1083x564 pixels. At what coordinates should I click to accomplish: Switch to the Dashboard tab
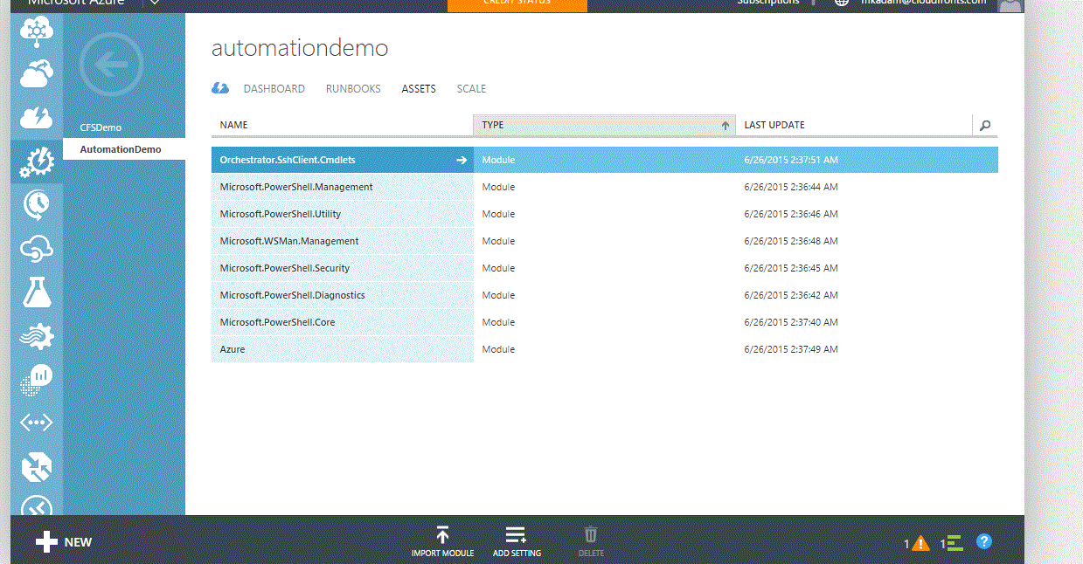pyautogui.click(x=274, y=89)
